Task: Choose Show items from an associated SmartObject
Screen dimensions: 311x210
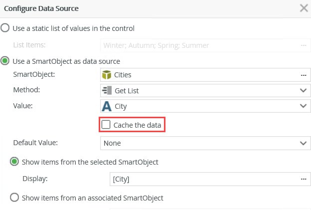Action: point(15,198)
